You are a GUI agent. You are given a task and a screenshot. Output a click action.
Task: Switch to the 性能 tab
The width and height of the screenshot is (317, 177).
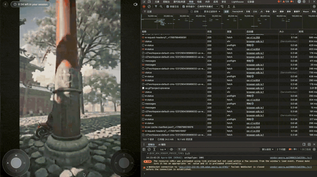[199, 2]
